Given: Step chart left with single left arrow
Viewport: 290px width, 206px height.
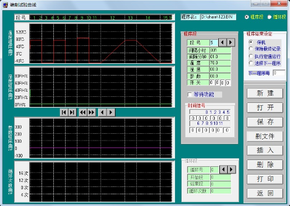Looking at the screenshot, I should [x=102, y=113].
